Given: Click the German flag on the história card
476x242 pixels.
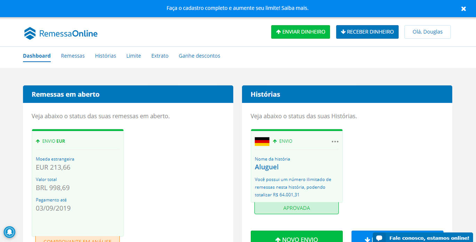Looking at the screenshot, I should (262, 141).
